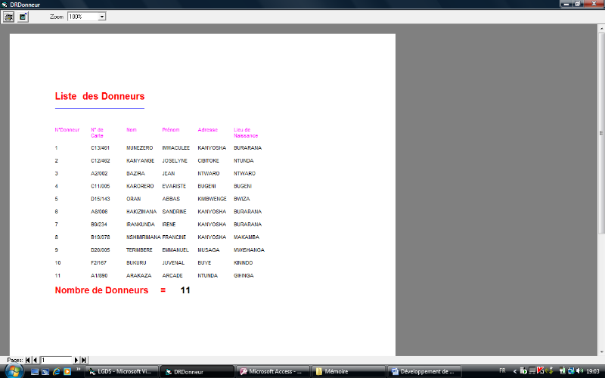Click the N° de Carte column header

(x=98, y=133)
